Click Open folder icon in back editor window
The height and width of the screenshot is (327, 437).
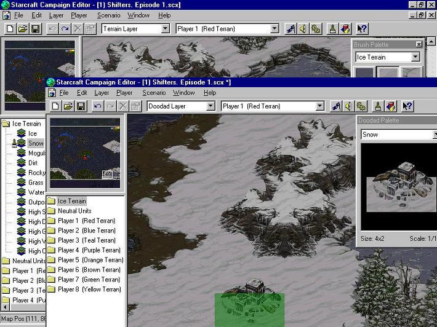tap(23, 29)
